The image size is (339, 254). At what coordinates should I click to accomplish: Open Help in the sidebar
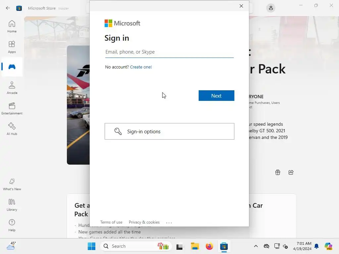(12, 225)
